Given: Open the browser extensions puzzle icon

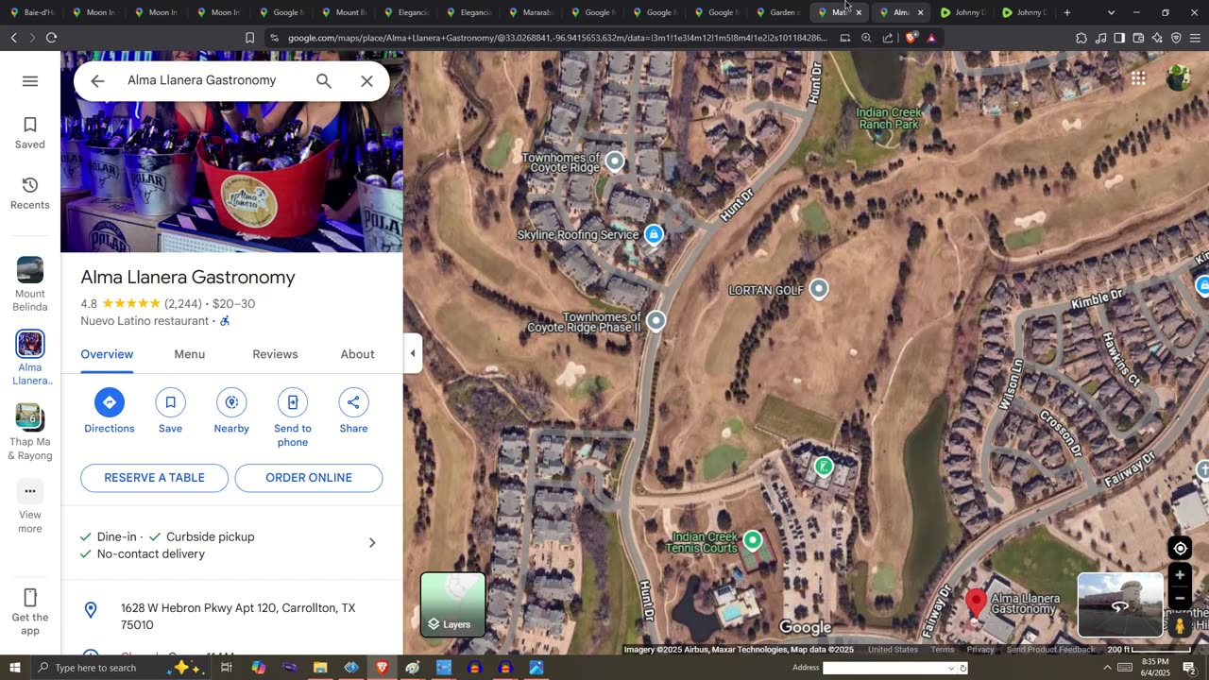Looking at the screenshot, I should pos(1081,38).
